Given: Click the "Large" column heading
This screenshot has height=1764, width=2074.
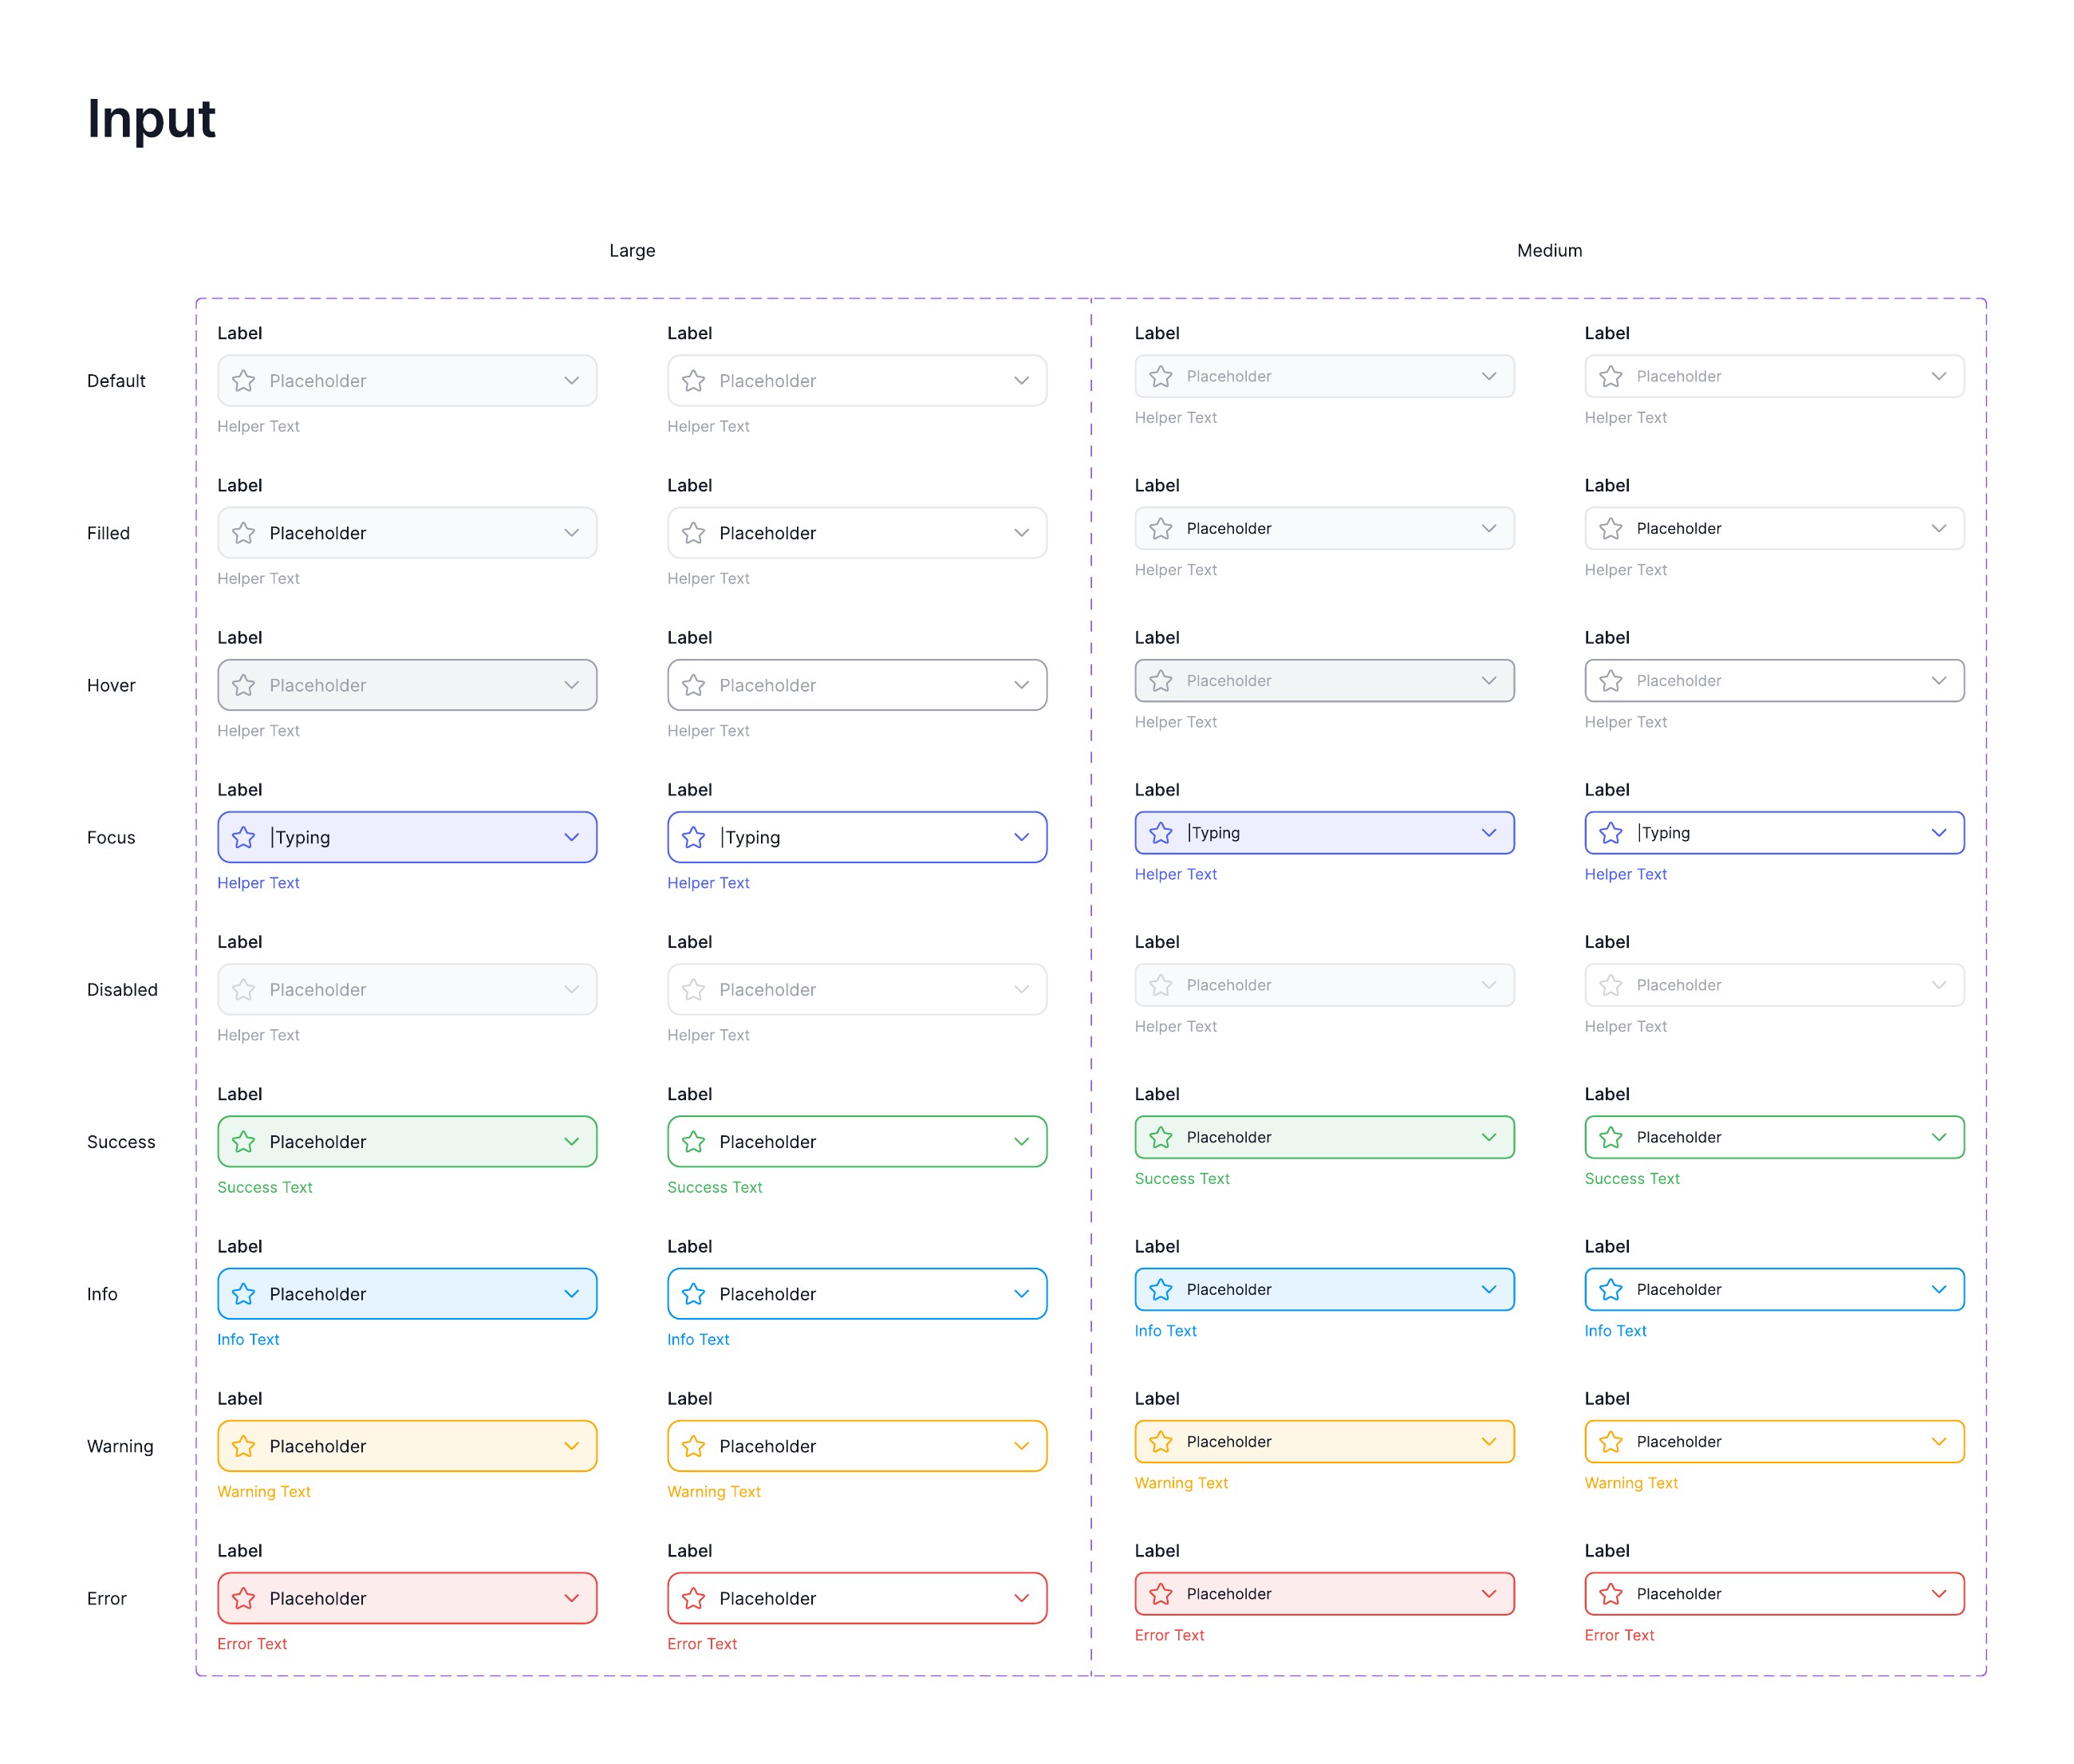Looking at the screenshot, I should pyautogui.click(x=632, y=251).
